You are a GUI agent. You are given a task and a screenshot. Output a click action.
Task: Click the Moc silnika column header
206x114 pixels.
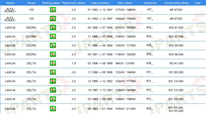click(x=125, y=3)
